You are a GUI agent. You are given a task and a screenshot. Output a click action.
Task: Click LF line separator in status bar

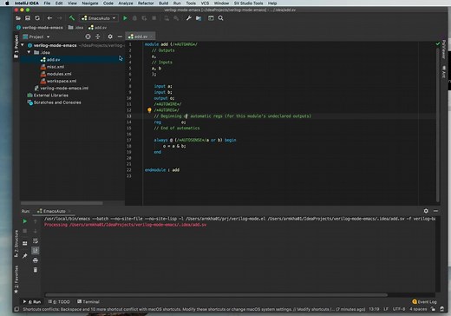386,309
